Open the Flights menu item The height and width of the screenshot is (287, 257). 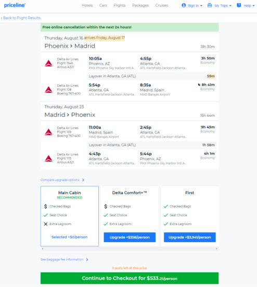tap(120, 5)
